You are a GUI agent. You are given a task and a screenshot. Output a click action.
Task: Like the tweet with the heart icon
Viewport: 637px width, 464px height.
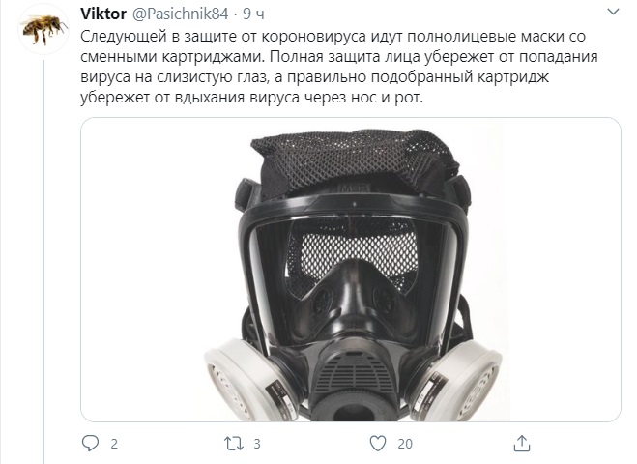pos(378,444)
